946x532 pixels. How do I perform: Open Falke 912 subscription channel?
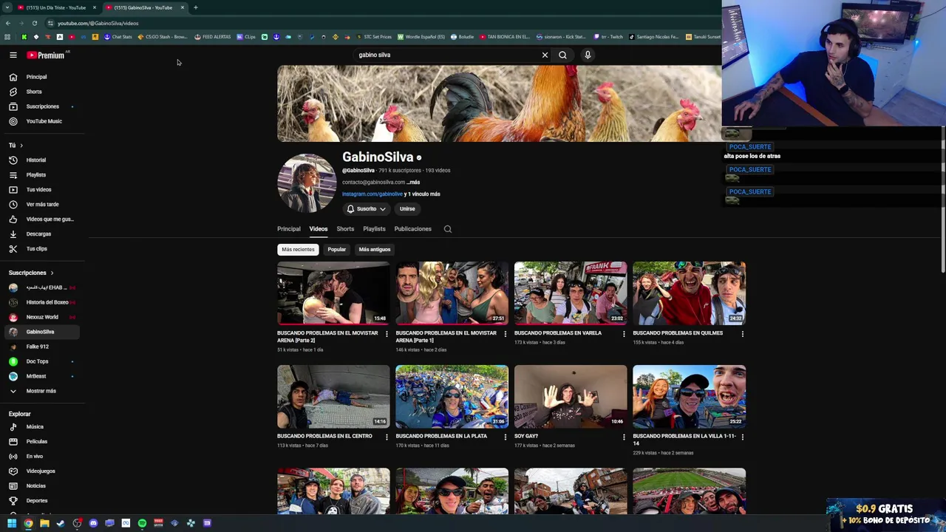(41, 347)
